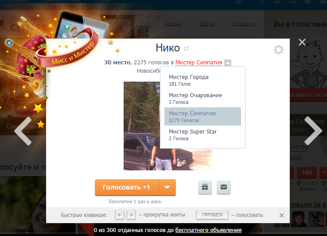The image size is (327, 236).
Task: Close the voting popup with the X
Action: (302, 42)
